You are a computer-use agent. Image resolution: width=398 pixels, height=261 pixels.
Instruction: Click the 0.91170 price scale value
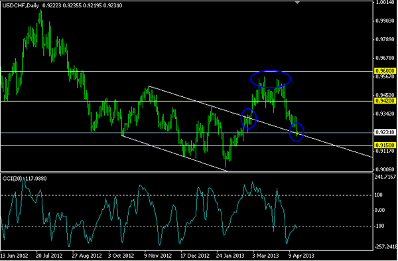click(x=385, y=151)
